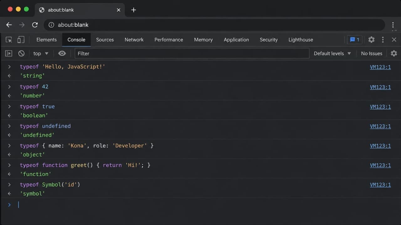
Task: Select the 'number' output text
Action: click(x=32, y=96)
